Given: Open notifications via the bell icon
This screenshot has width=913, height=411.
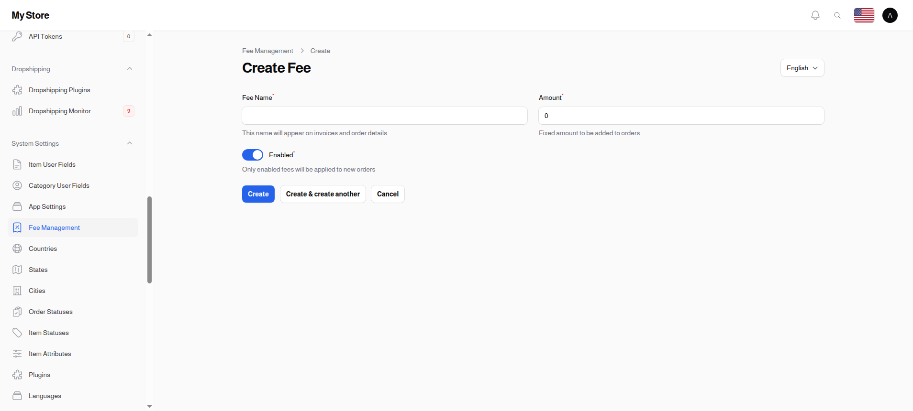Looking at the screenshot, I should (814, 15).
